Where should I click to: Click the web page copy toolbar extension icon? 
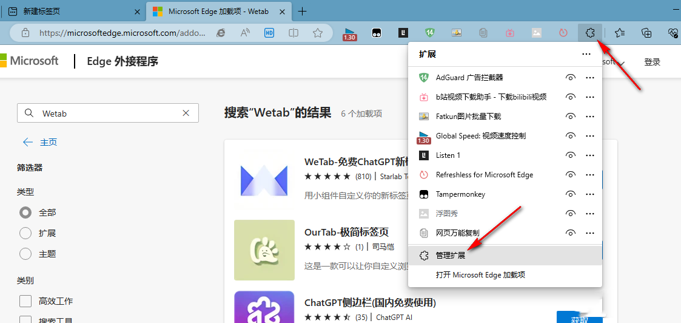pos(483,33)
